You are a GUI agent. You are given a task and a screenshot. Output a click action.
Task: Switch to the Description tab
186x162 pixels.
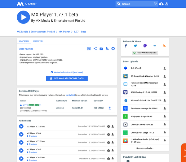pos(38,41)
